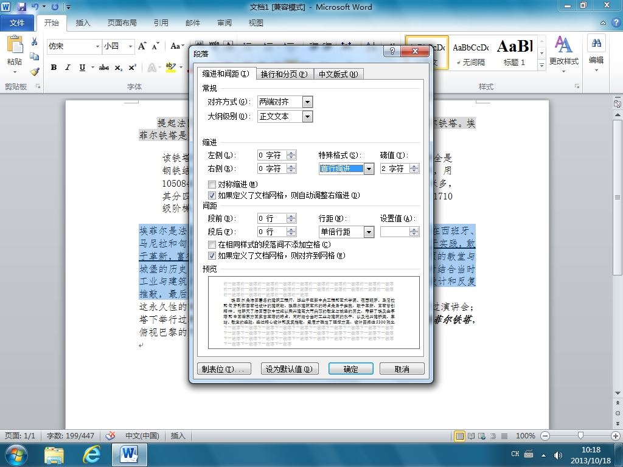Image resolution: width=623 pixels, height=467 pixels.
Task: Click the 设为默认值 button
Action: tap(289, 369)
